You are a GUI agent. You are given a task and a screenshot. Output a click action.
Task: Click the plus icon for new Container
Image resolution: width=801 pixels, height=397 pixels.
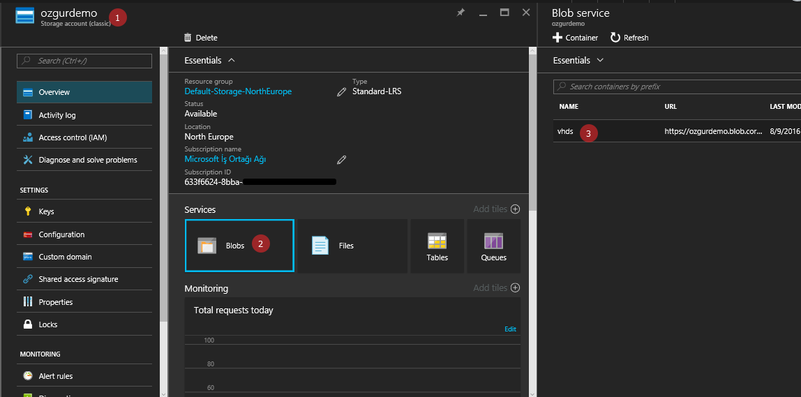point(557,37)
